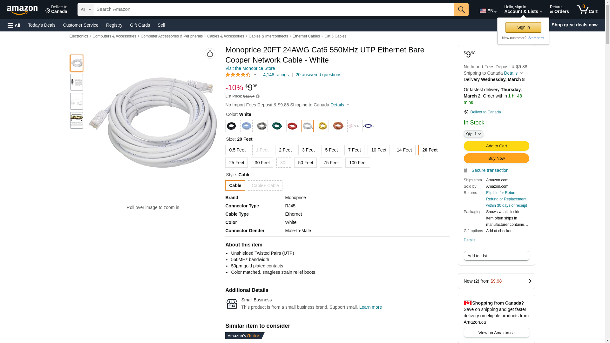The width and height of the screenshot is (610, 343).
Task: Select the 50 Feet size option
Action: pos(305,163)
